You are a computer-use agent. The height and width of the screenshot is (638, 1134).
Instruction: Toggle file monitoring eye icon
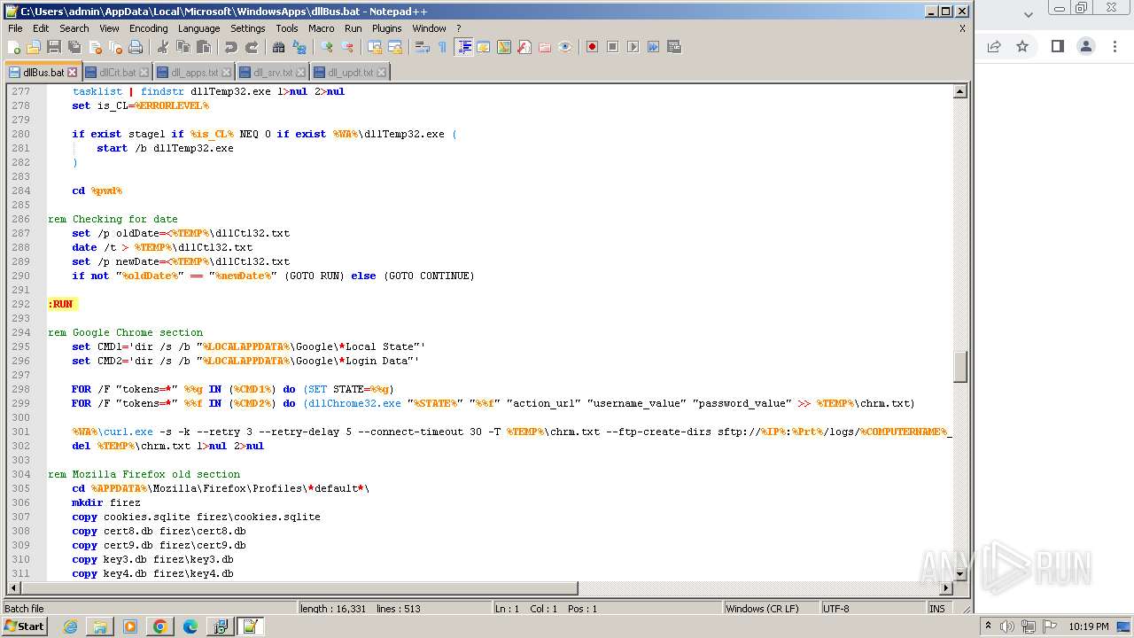pyautogui.click(x=565, y=47)
